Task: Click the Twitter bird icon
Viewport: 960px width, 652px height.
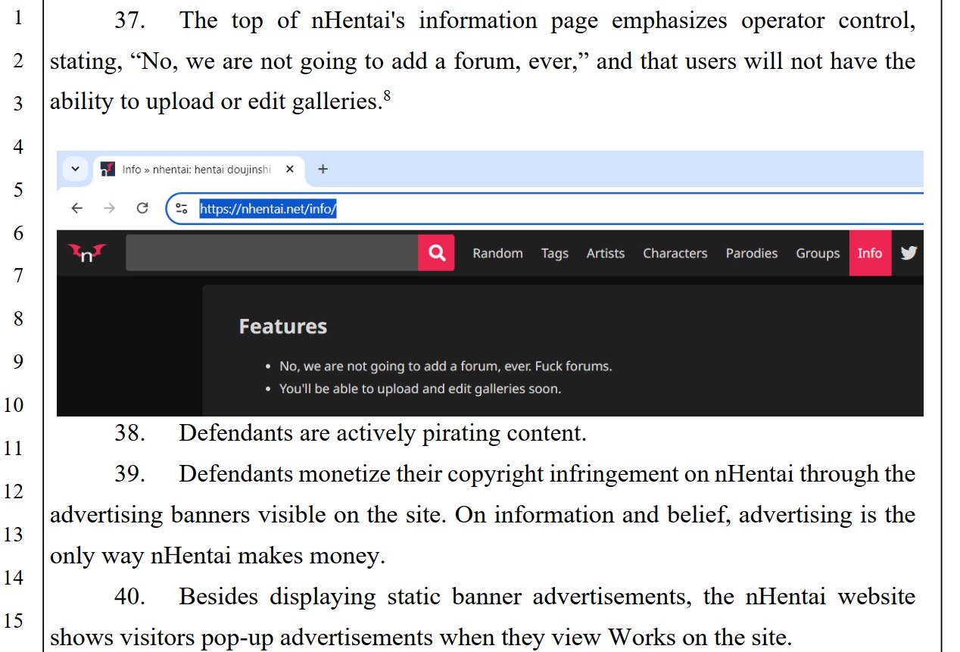Action: [x=909, y=253]
